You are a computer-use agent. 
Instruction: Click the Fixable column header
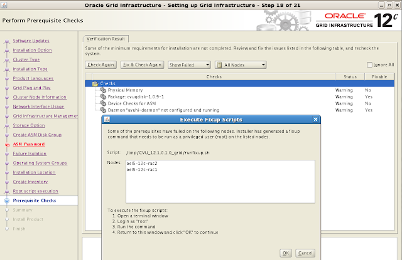(379, 76)
